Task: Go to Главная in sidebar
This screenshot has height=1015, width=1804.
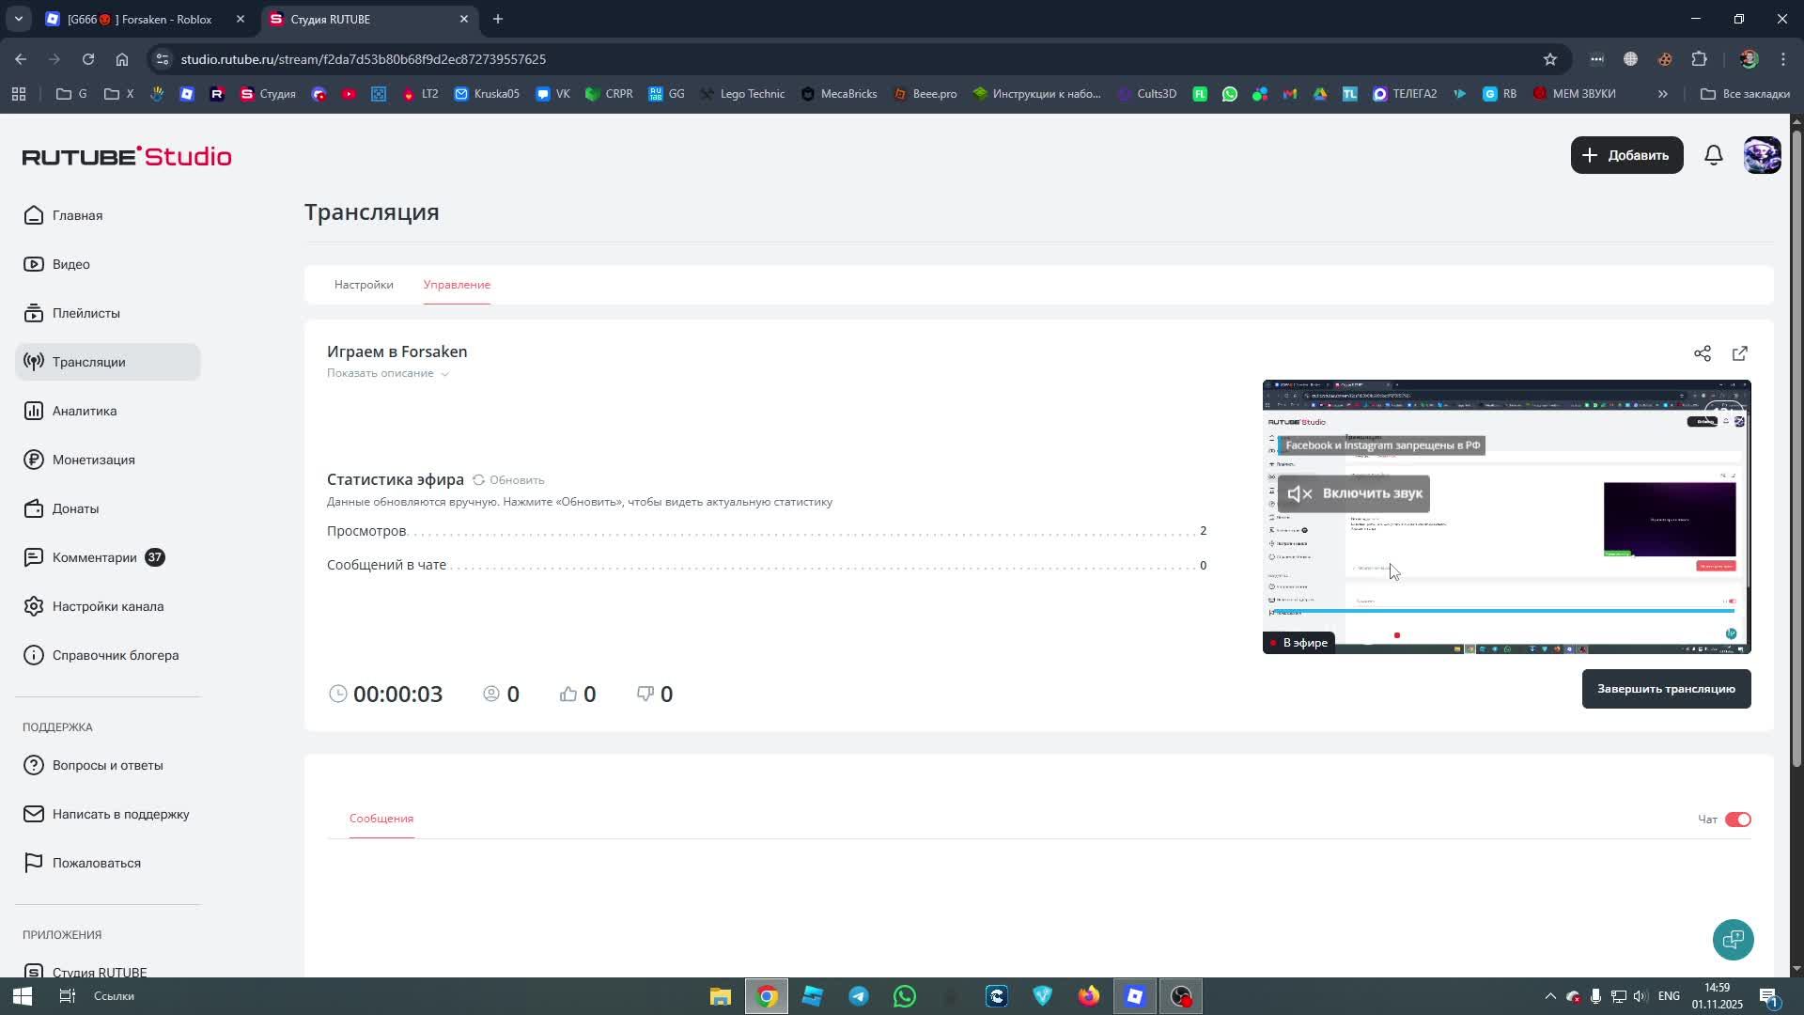Action: point(107,215)
